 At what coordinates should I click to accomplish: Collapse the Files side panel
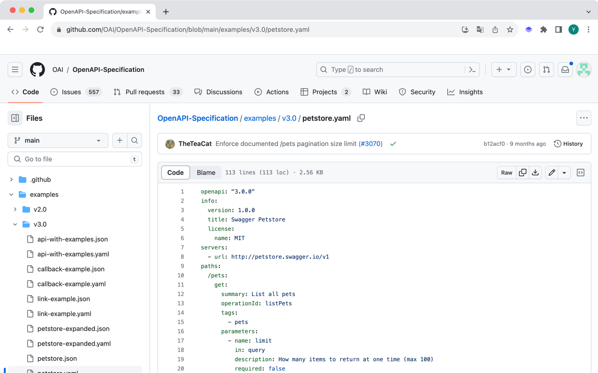(x=14, y=118)
